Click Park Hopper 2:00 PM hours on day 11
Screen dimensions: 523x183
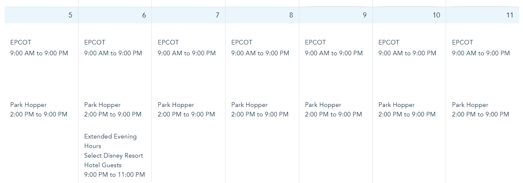click(x=481, y=114)
